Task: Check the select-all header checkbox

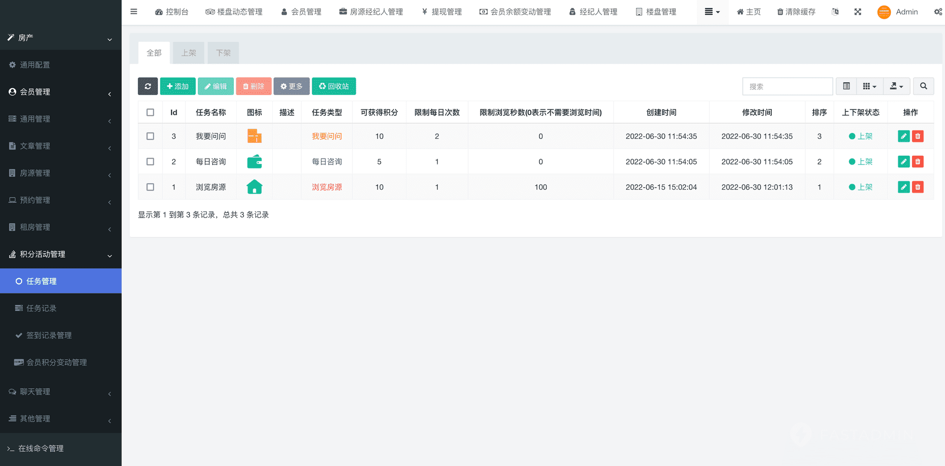Action: [x=151, y=112]
